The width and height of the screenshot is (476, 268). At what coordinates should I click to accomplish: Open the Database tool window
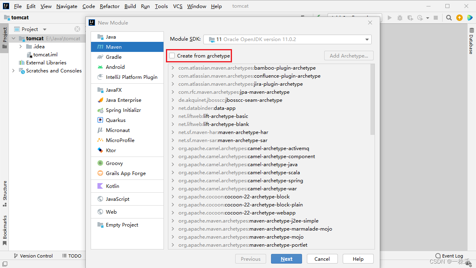pyautogui.click(x=471, y=41)
